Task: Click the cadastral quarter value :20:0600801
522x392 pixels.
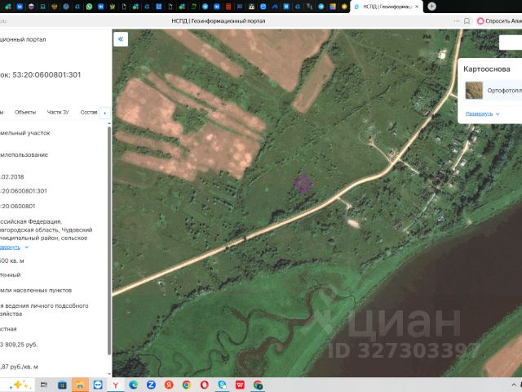Action: [x=18, y=207]
